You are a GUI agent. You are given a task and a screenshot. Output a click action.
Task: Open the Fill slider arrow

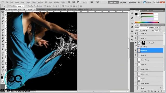coord(160,31)
